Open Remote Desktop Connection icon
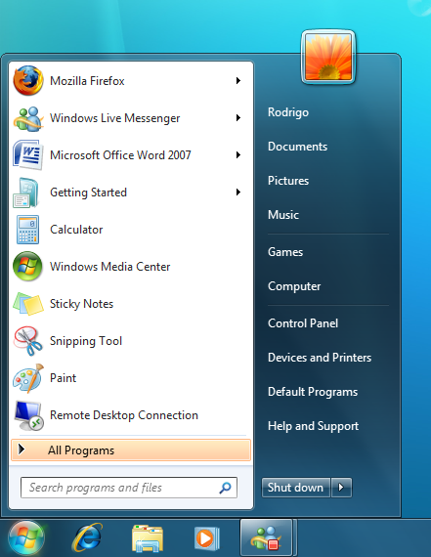 [28, 415]
